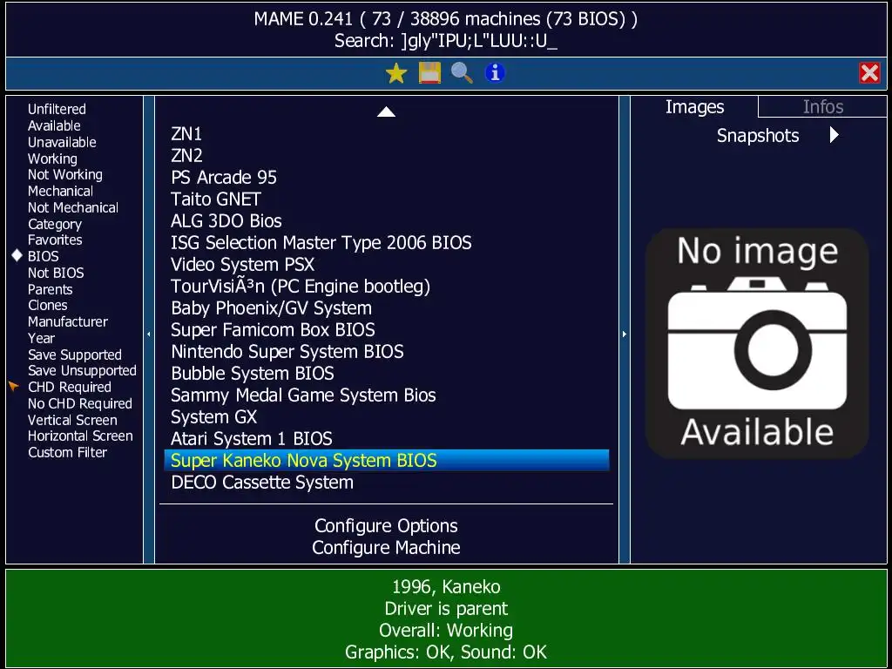Image resolution: width=892 pixels, height=669 pixels.
Task: Select Video System PSX entry
Action: point(386,265)
